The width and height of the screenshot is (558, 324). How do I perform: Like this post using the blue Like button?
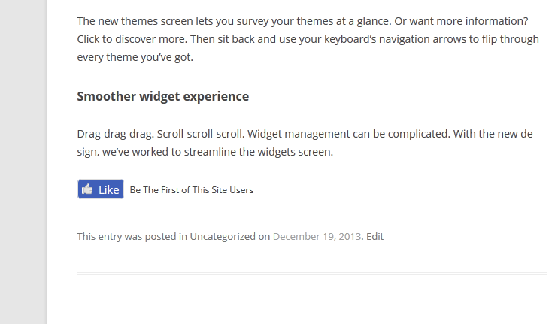click(x=101, y=189)
